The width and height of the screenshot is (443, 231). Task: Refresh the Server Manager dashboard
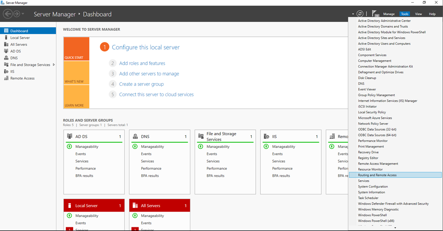click(360, 14)
